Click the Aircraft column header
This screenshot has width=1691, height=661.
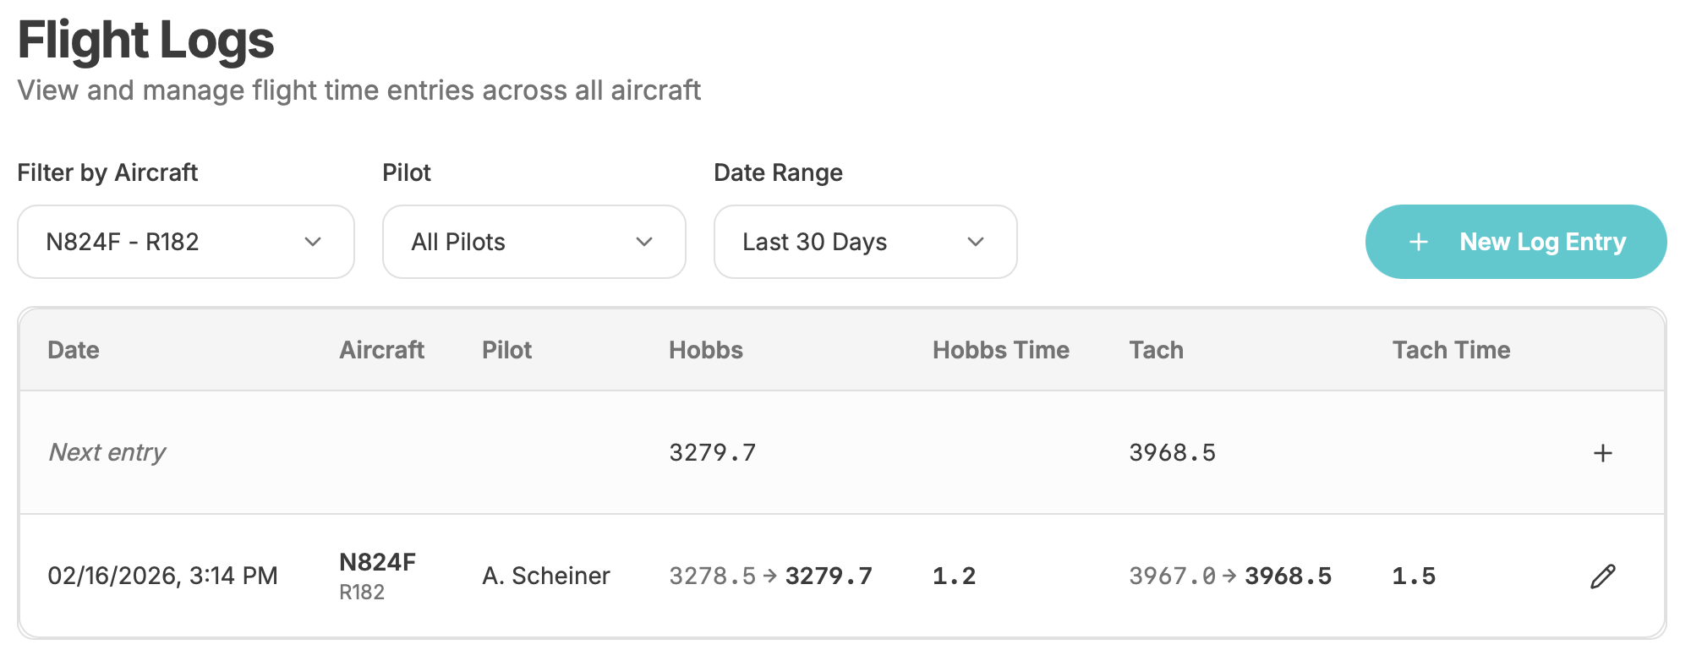point(381,350)
